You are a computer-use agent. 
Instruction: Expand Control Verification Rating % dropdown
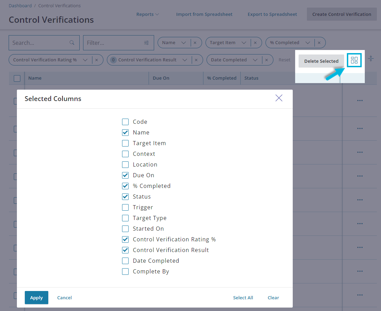[x=85, y=60]
